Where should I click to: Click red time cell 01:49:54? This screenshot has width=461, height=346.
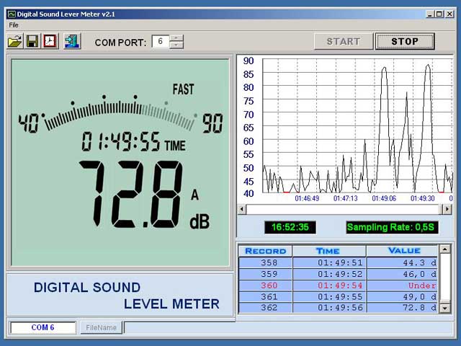(329, 285)
